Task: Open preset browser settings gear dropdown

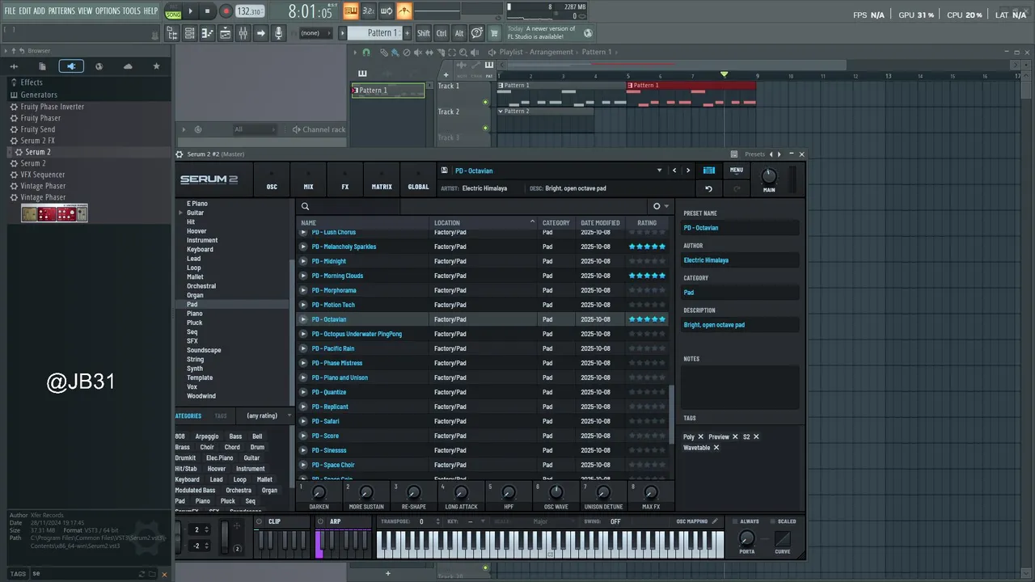Action: 661,206
